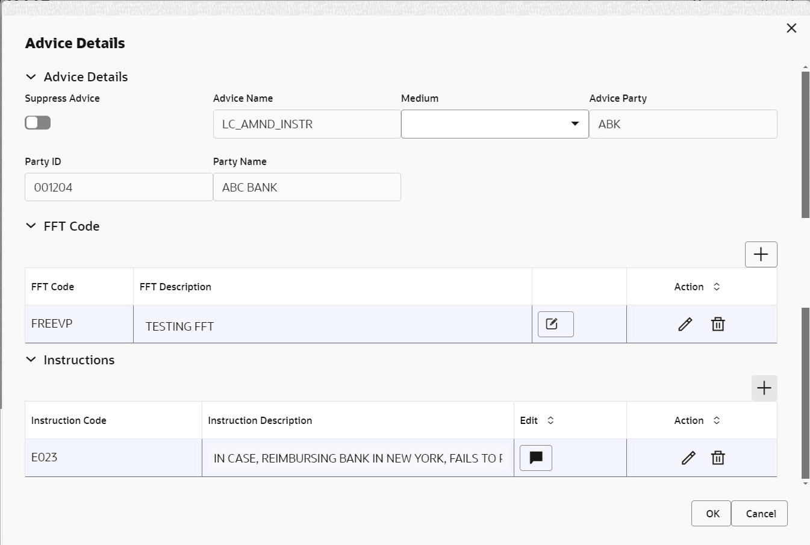810x545 pixels.
Task: Open the comment icon for instruction E023
Action: point(535,458)
